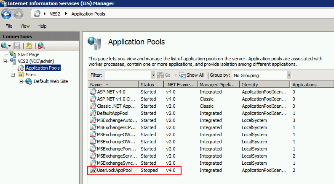Click the MSExchangeServ pool row icon
334x184 pixels.
[x=93, y=156]
